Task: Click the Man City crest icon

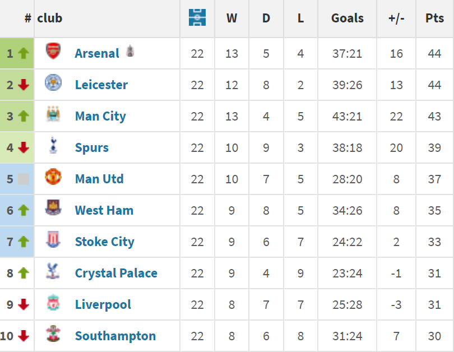Action: tap(53, 114)
